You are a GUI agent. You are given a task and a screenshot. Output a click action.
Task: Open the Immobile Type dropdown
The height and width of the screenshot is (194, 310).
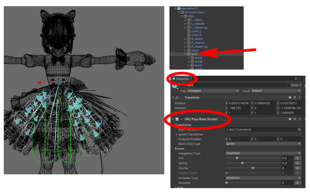pos(263,178)
